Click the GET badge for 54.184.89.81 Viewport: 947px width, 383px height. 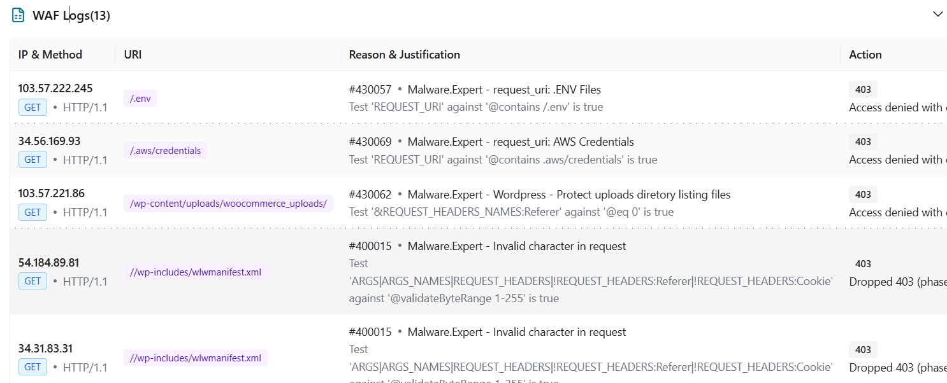pyautogui.click(x=33, y=281)
